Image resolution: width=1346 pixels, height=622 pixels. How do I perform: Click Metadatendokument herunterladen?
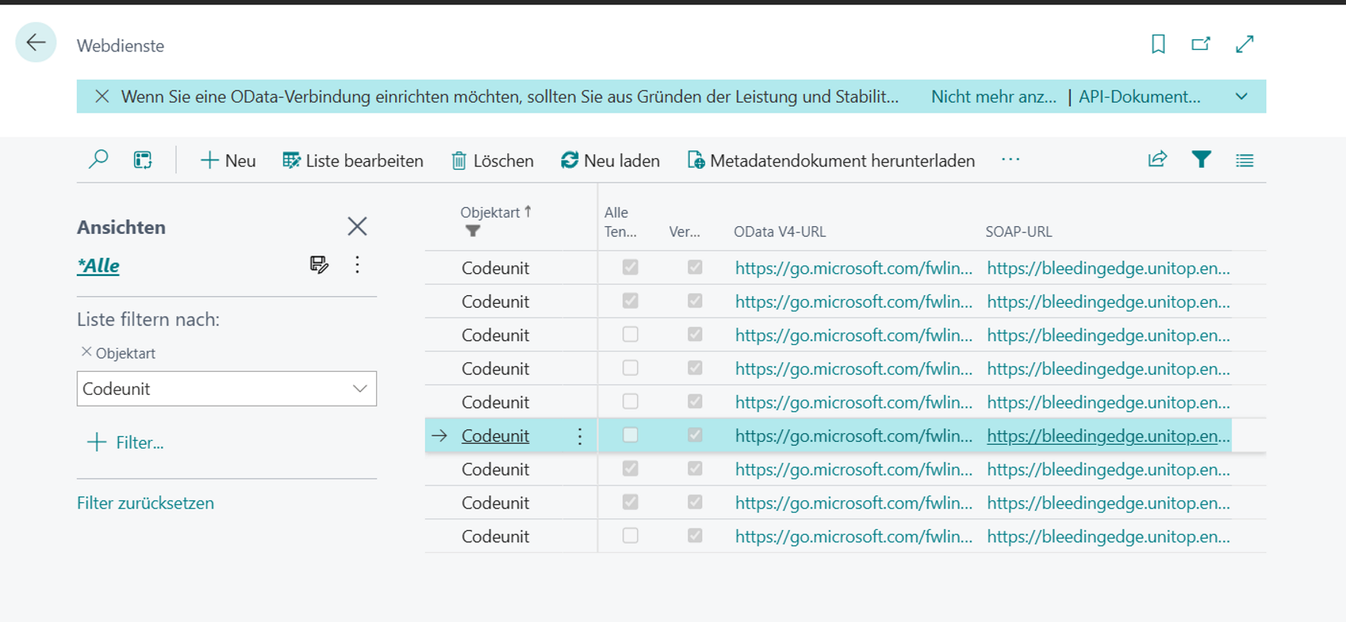click(x=831, y=160)
